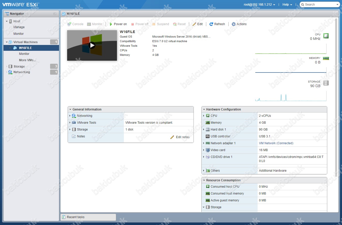342x225 pixels.
Task: Click the Edit pencil icon in toolbar
Action: (x=194, y=24)
